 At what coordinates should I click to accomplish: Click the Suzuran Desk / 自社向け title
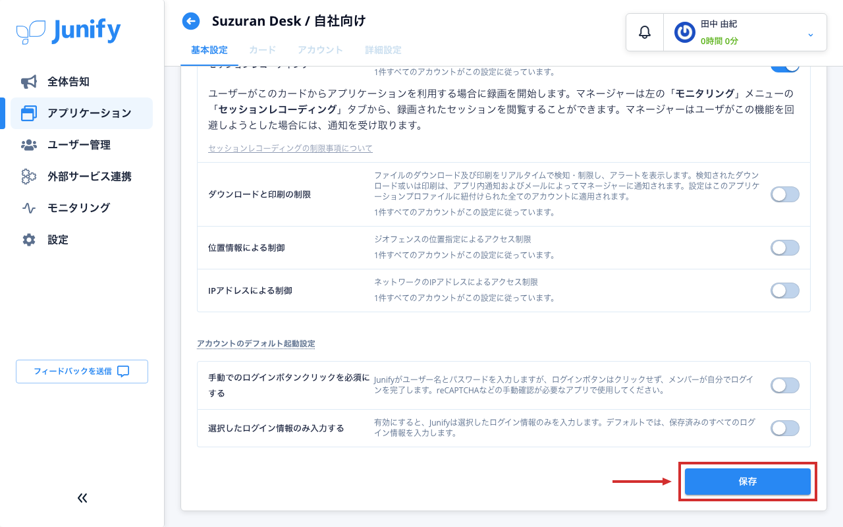[288, 21]
